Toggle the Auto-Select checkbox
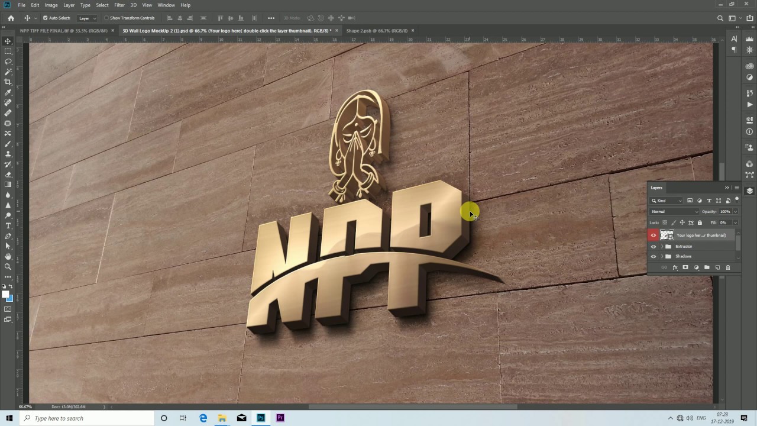 point(45,18)
